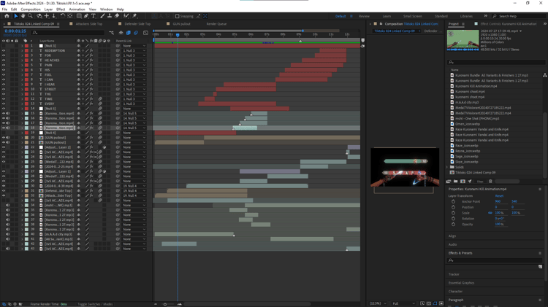Click the new composition icon in Project panel
The height and width of the screenshot is (307, 548).
463,182
